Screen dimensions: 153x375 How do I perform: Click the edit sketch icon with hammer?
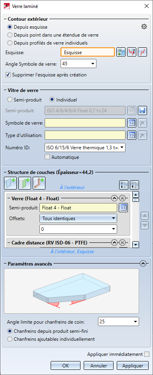(132, 53)
